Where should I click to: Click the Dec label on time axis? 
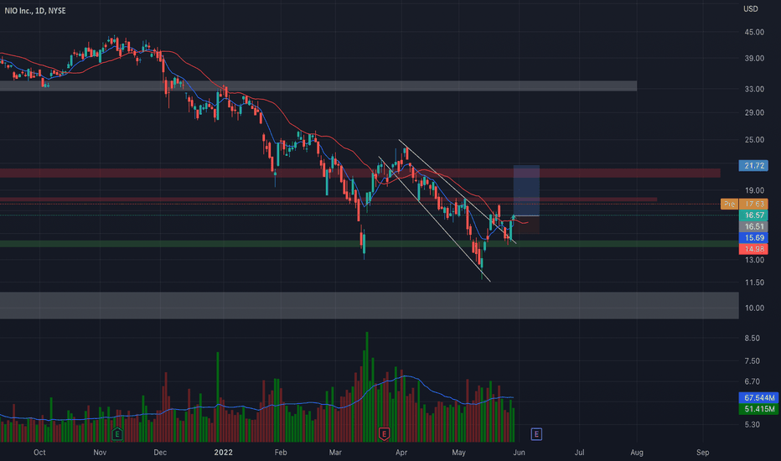[x=160, y=453]
